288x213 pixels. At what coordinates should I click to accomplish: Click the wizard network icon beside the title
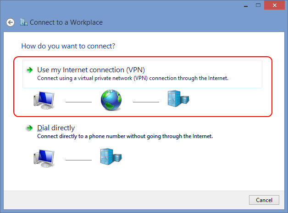click(24, 22)
